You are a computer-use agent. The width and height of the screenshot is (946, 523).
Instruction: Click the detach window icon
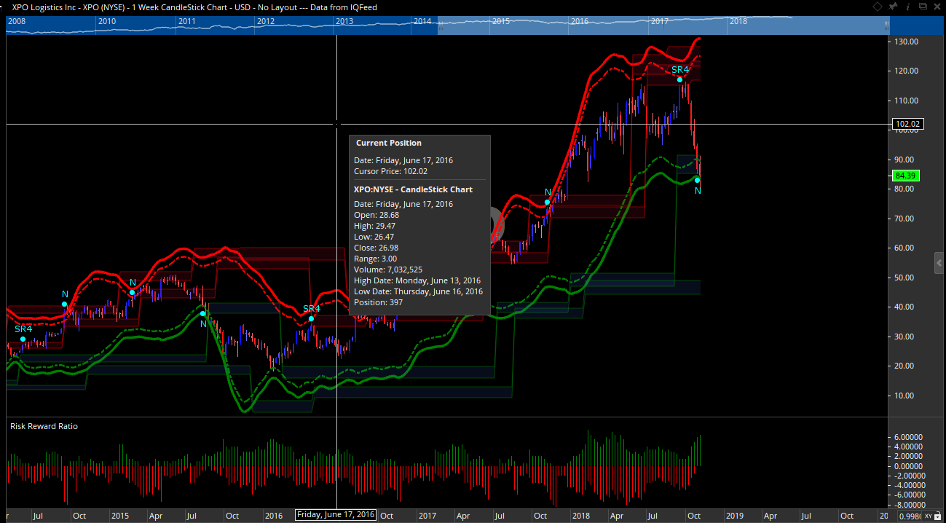coord(923,7)
